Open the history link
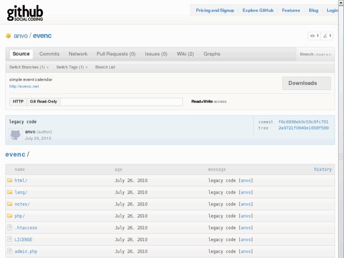Image resolution: width=344 pixels, height=258 pixels. (x=323, y=169)
